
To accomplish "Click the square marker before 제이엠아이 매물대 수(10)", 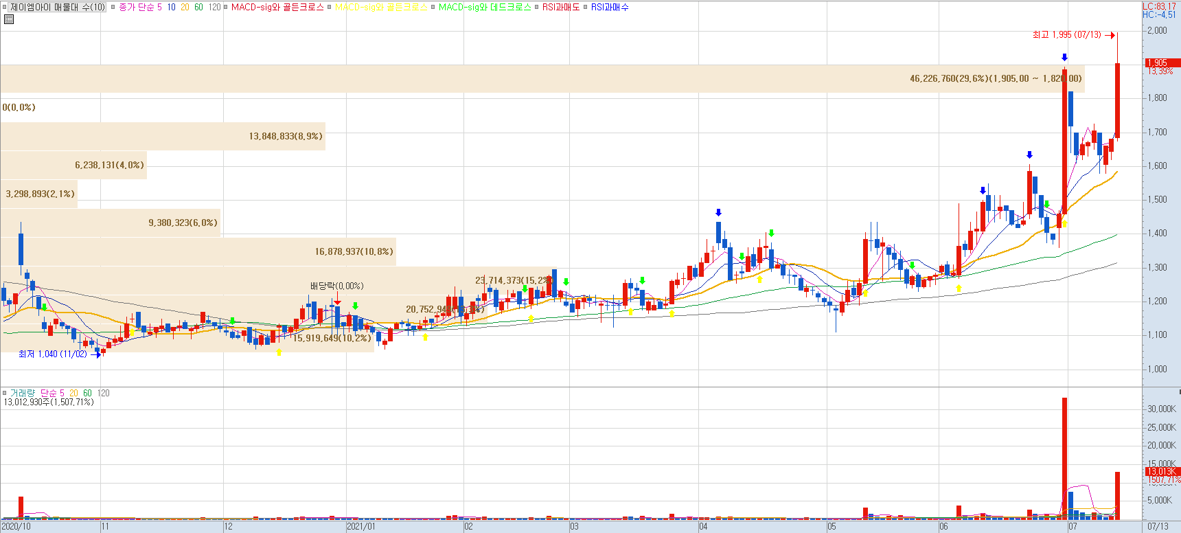I will point(5,7).
